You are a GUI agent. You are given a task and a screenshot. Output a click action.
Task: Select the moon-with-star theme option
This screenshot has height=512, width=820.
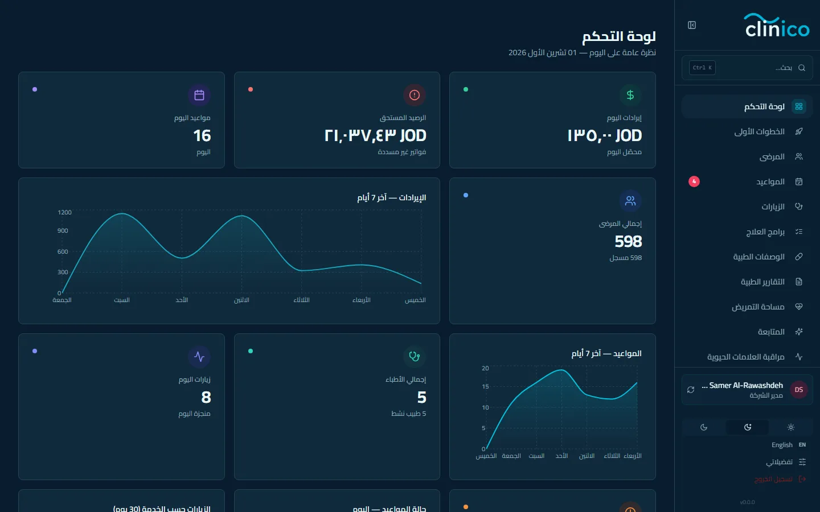[748, 427]
